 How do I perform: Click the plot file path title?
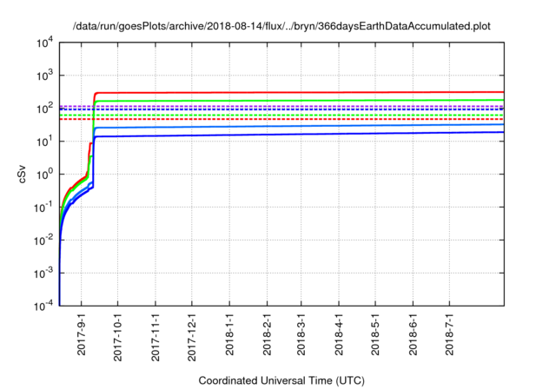(x=281, y=26)
